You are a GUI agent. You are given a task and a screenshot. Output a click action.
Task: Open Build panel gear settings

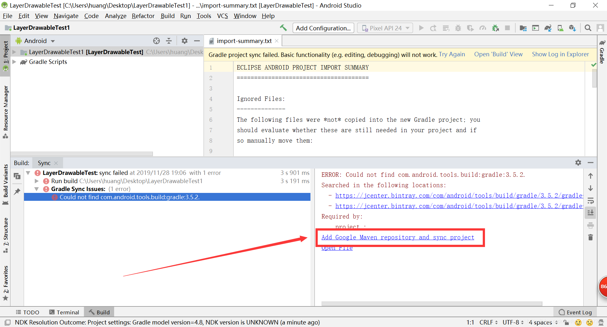click(578, 163)
